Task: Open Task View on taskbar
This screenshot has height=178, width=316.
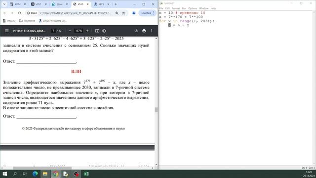Action: (x=25, y=174)
